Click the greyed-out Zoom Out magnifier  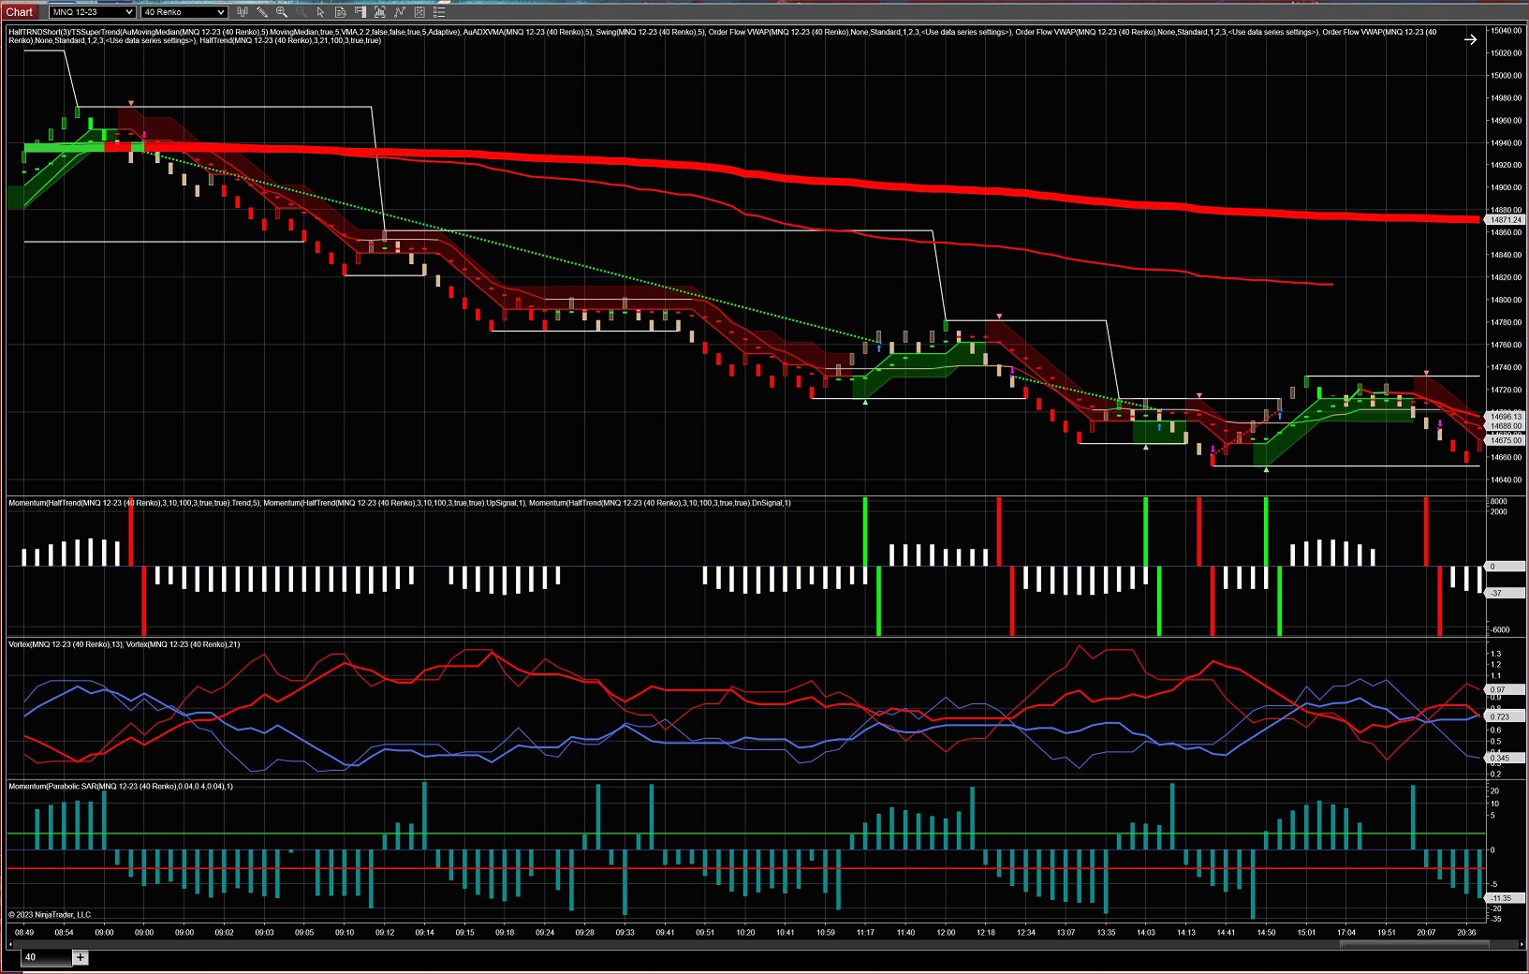[301, 12]
